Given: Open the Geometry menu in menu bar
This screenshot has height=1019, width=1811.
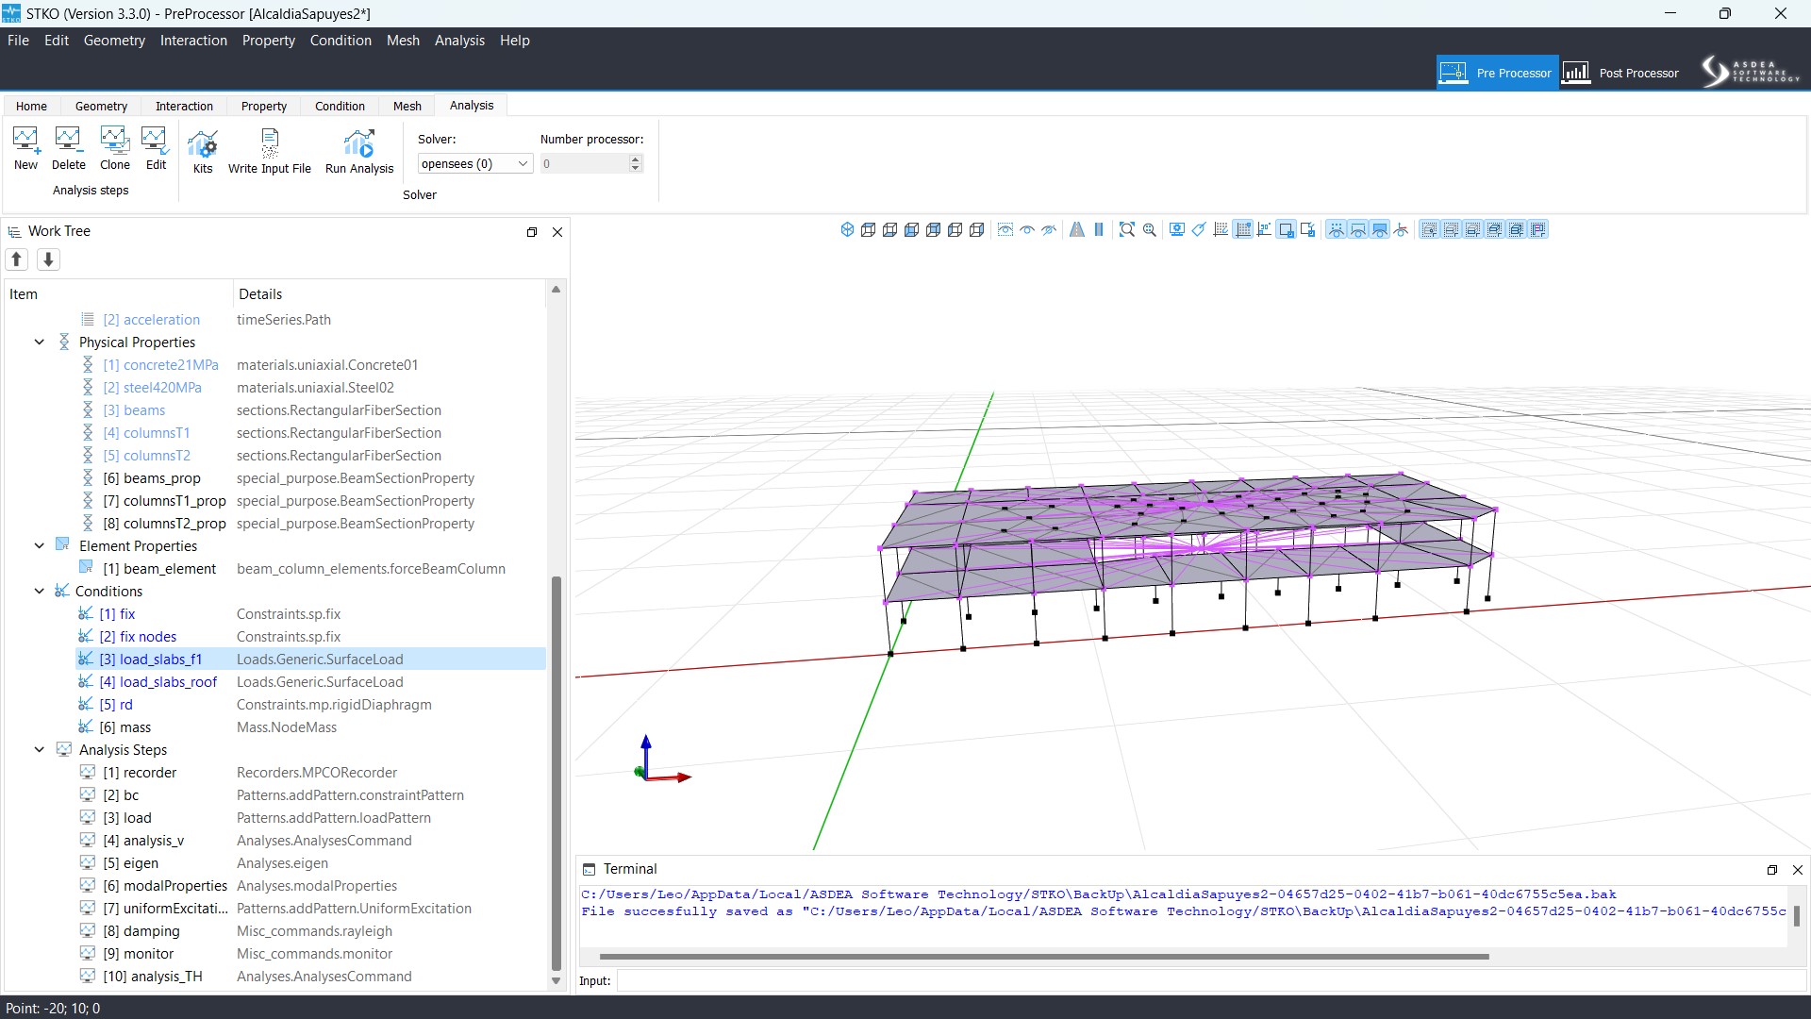Looking at the screenshot, I should pyautogui.click(x=114, y=41).
